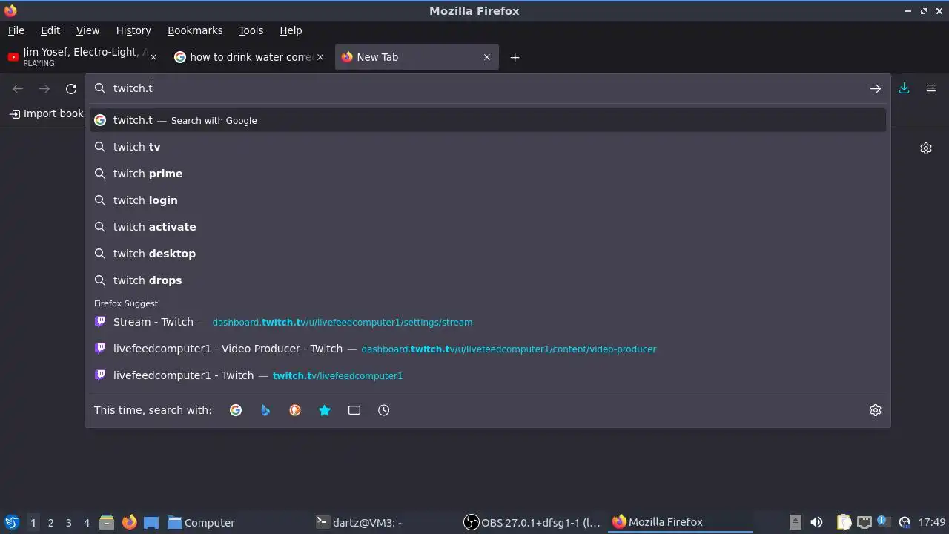Open the Bookmarks menu

(x=195, y=30)
